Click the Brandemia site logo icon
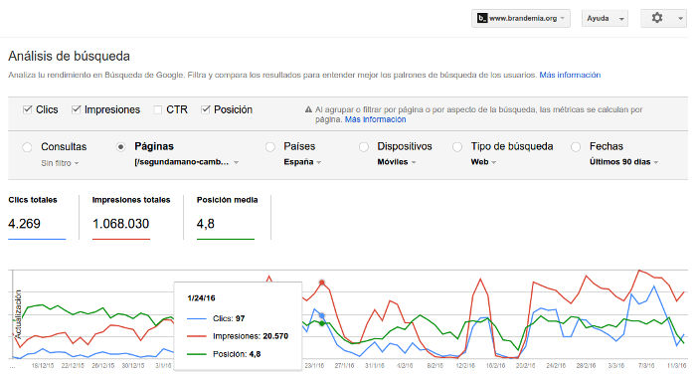The width and height of the screenshot is (696, 378). pos(482,18)
